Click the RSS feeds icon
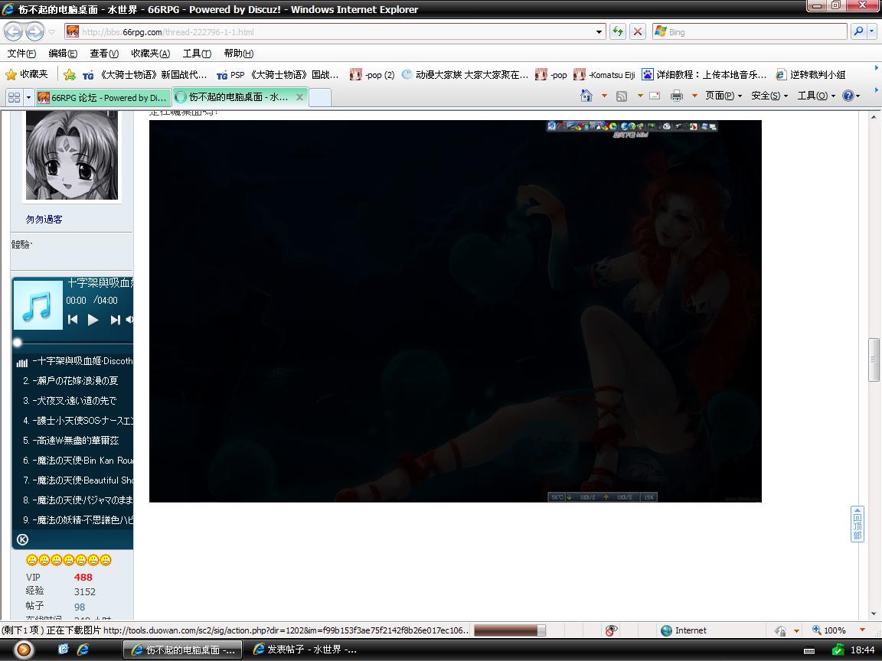882x661 pixels. [x=622, y=96]
